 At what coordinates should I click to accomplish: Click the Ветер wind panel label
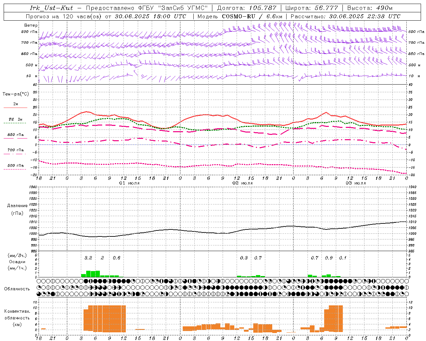click(x=31, y=25)
